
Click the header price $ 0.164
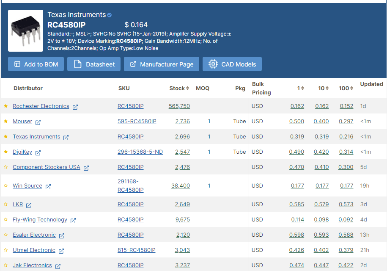pos(136,25)
